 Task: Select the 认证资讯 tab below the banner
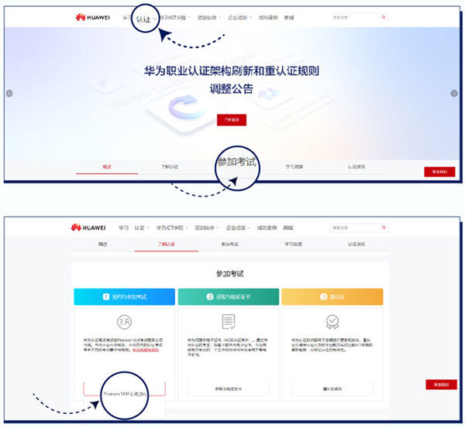356,166
